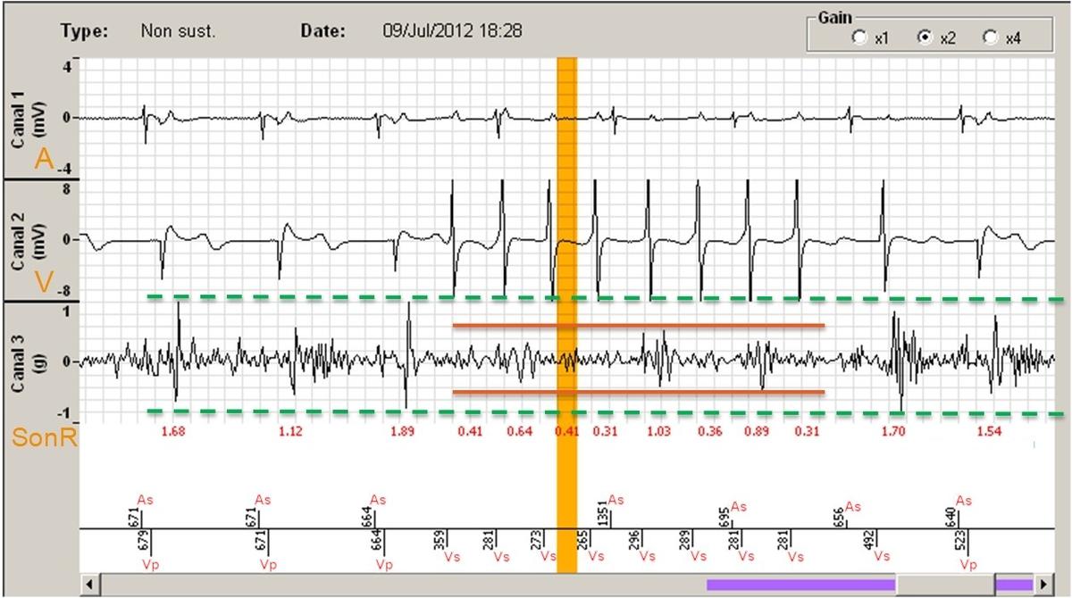This screenshot has height=598, width=1072.
Task: Select the x2 gain option
Action: pyautogui.click(x=925, y=37)
